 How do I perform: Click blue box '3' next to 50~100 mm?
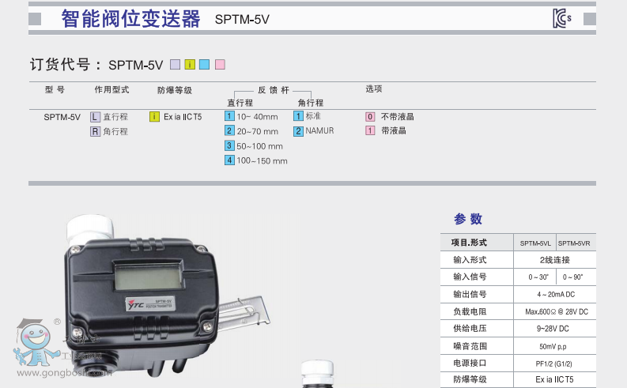tap(229, 145)
